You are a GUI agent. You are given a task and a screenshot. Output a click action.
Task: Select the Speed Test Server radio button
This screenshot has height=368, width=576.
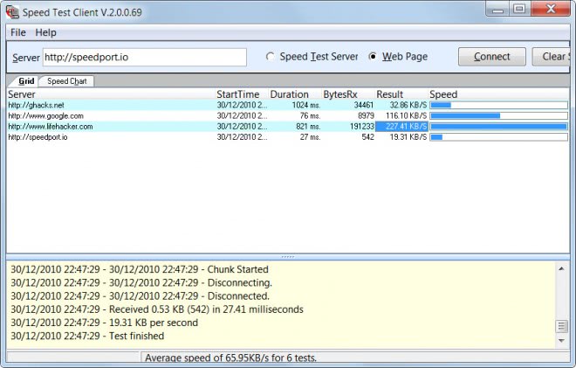[x=271, y=57]
